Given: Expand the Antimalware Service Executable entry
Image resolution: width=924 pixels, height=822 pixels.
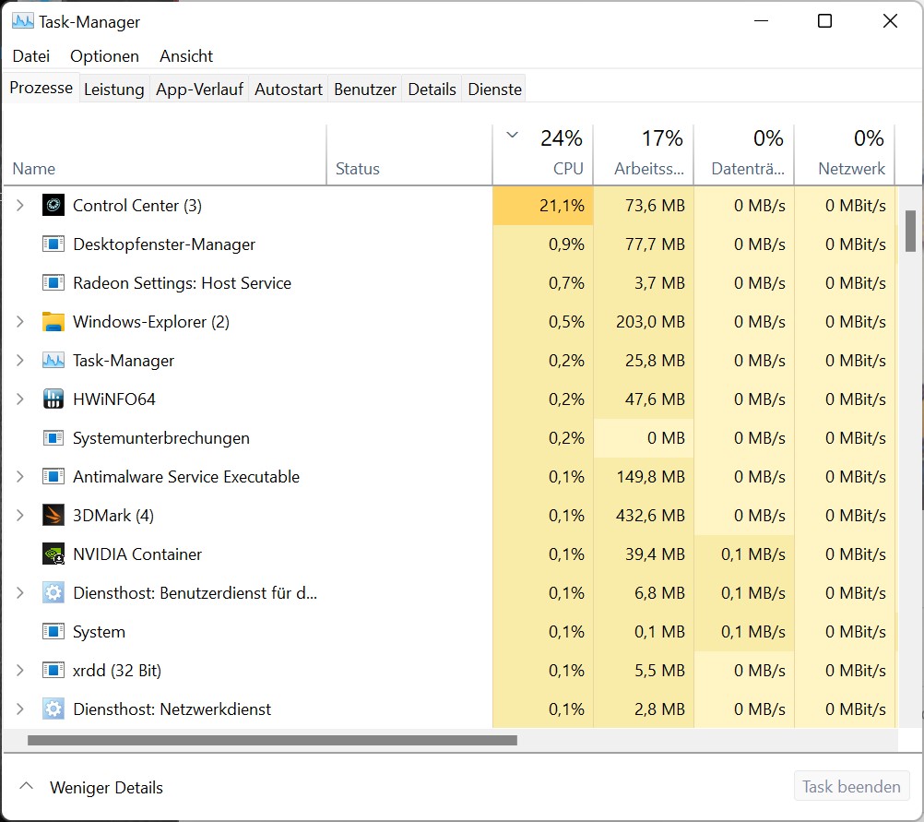Looking at the screenshot, I should (20, 477).
